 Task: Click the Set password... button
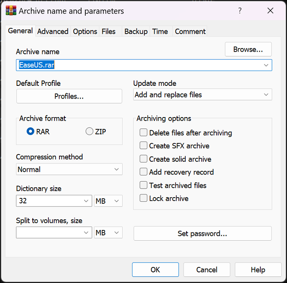203,233
